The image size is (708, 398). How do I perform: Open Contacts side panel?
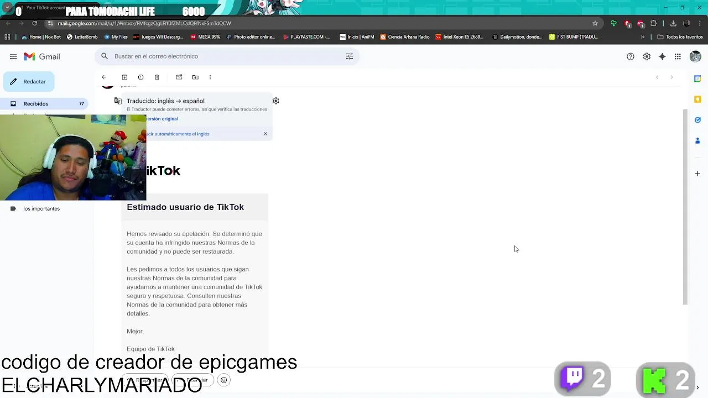point(697,140)
